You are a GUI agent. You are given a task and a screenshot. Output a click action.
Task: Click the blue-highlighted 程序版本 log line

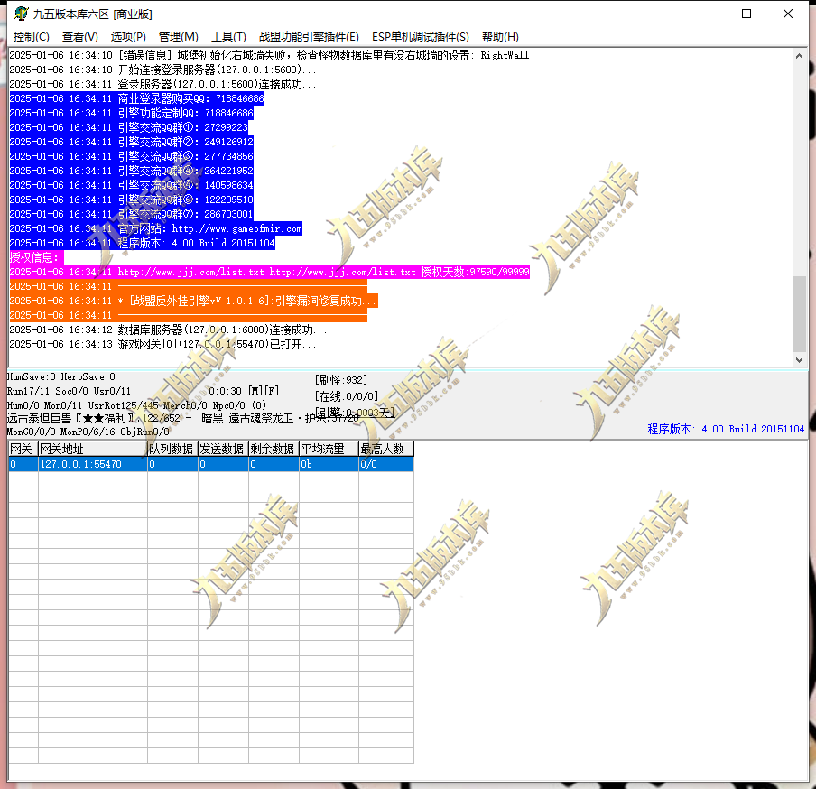point(142,243)
